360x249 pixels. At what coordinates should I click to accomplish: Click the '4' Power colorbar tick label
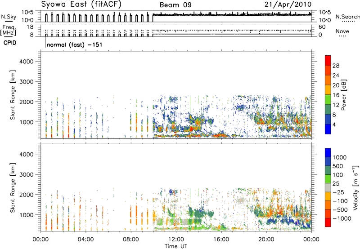pos(334,125)
